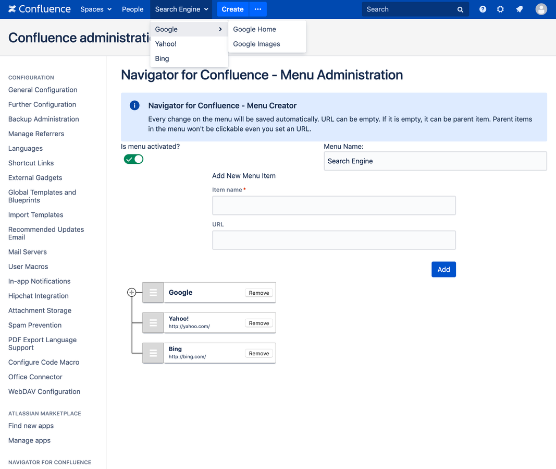Open PDF Export Language Support

pyautogui.click(x=43, y=344)
